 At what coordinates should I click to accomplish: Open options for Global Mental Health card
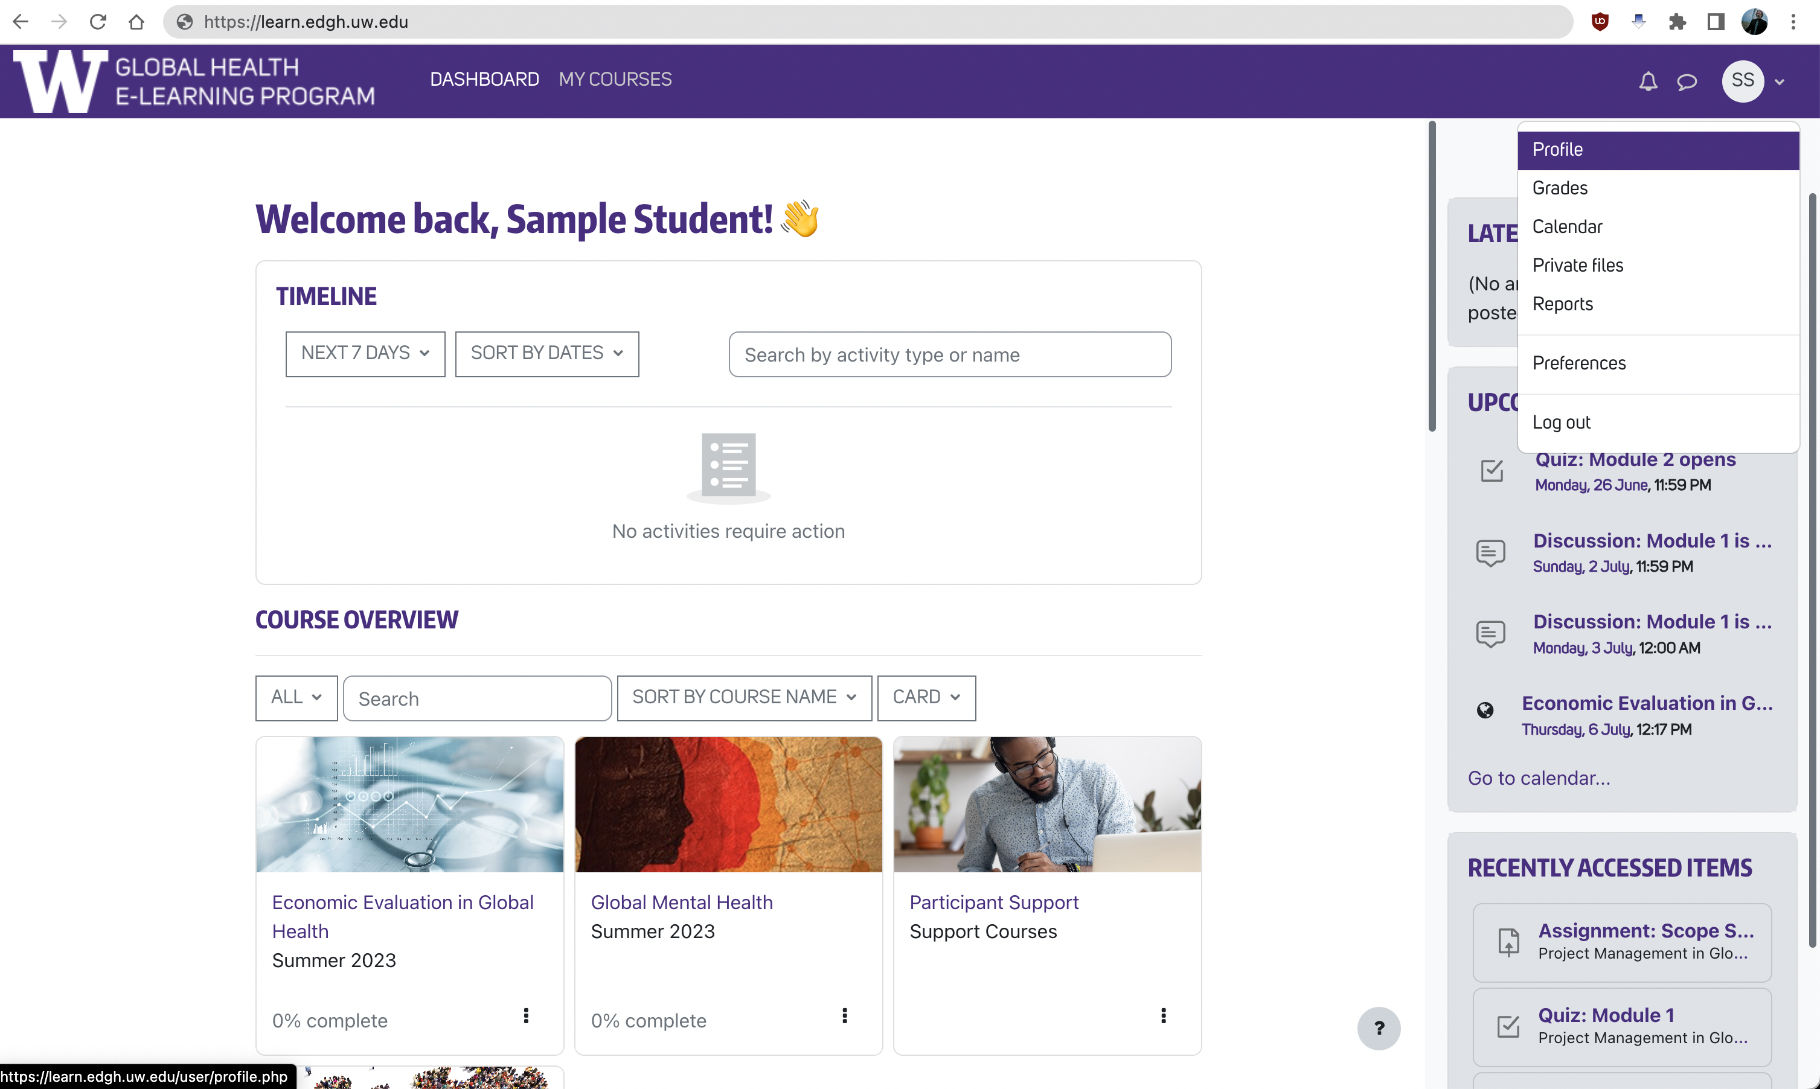point(845,1015)
